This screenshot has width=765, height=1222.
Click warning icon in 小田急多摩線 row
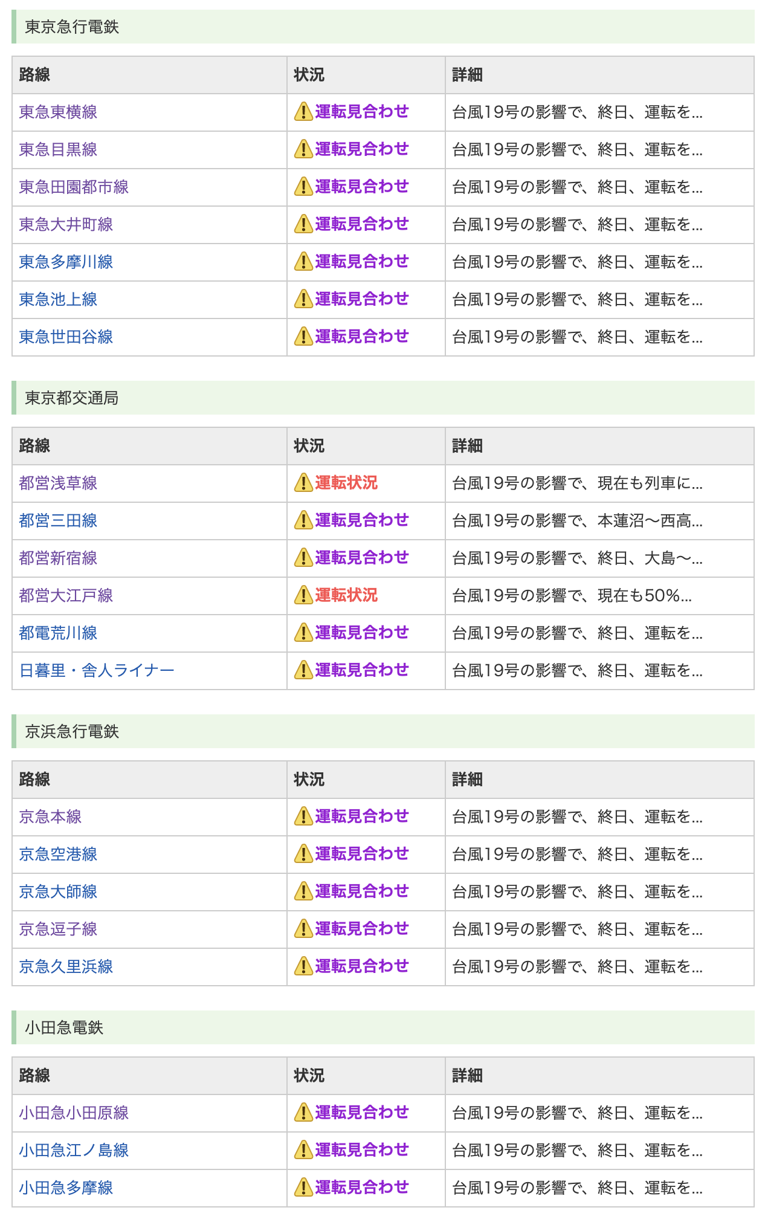pyautogui.click(x=303, y=1188)
